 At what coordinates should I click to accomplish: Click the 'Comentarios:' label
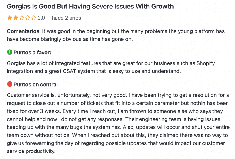[x=24, y=31]
